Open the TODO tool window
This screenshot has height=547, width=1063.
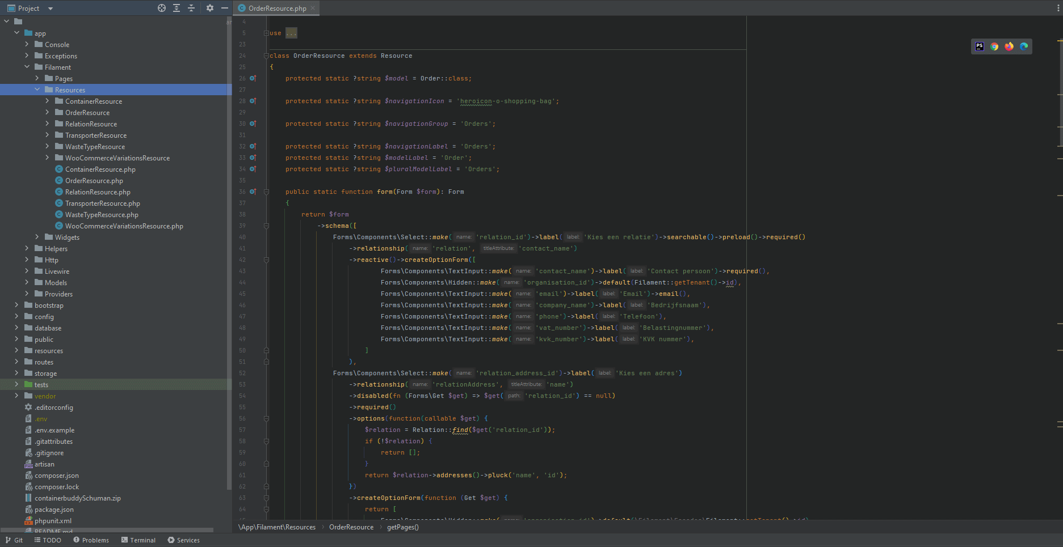(x=48, y=540)
